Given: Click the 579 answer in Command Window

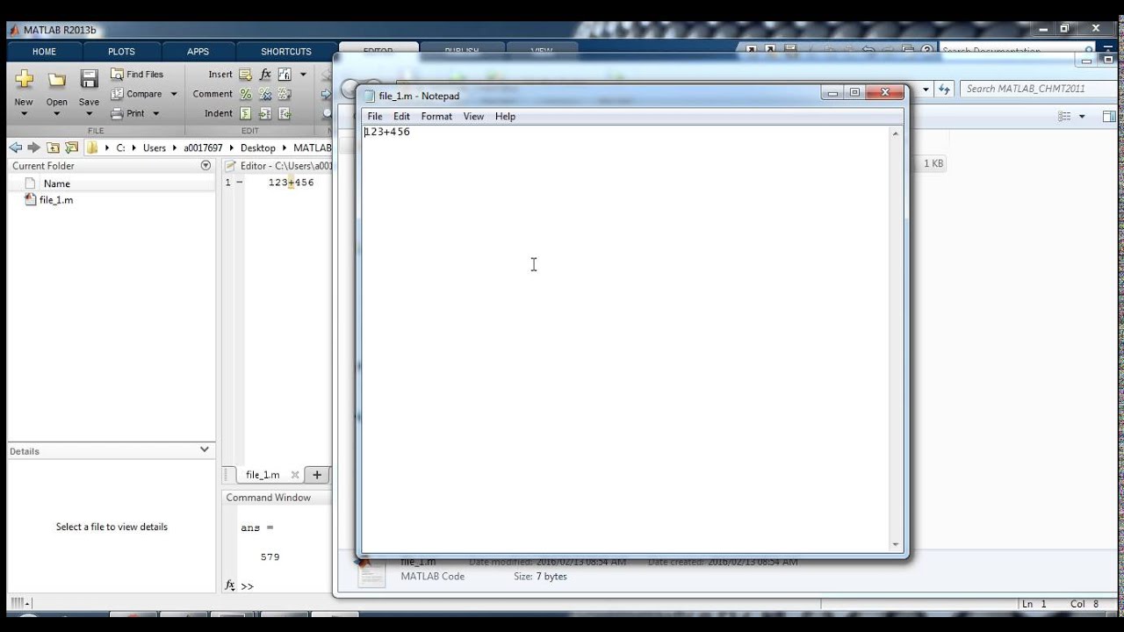Looking at the screenshot, I should point(270,557).
